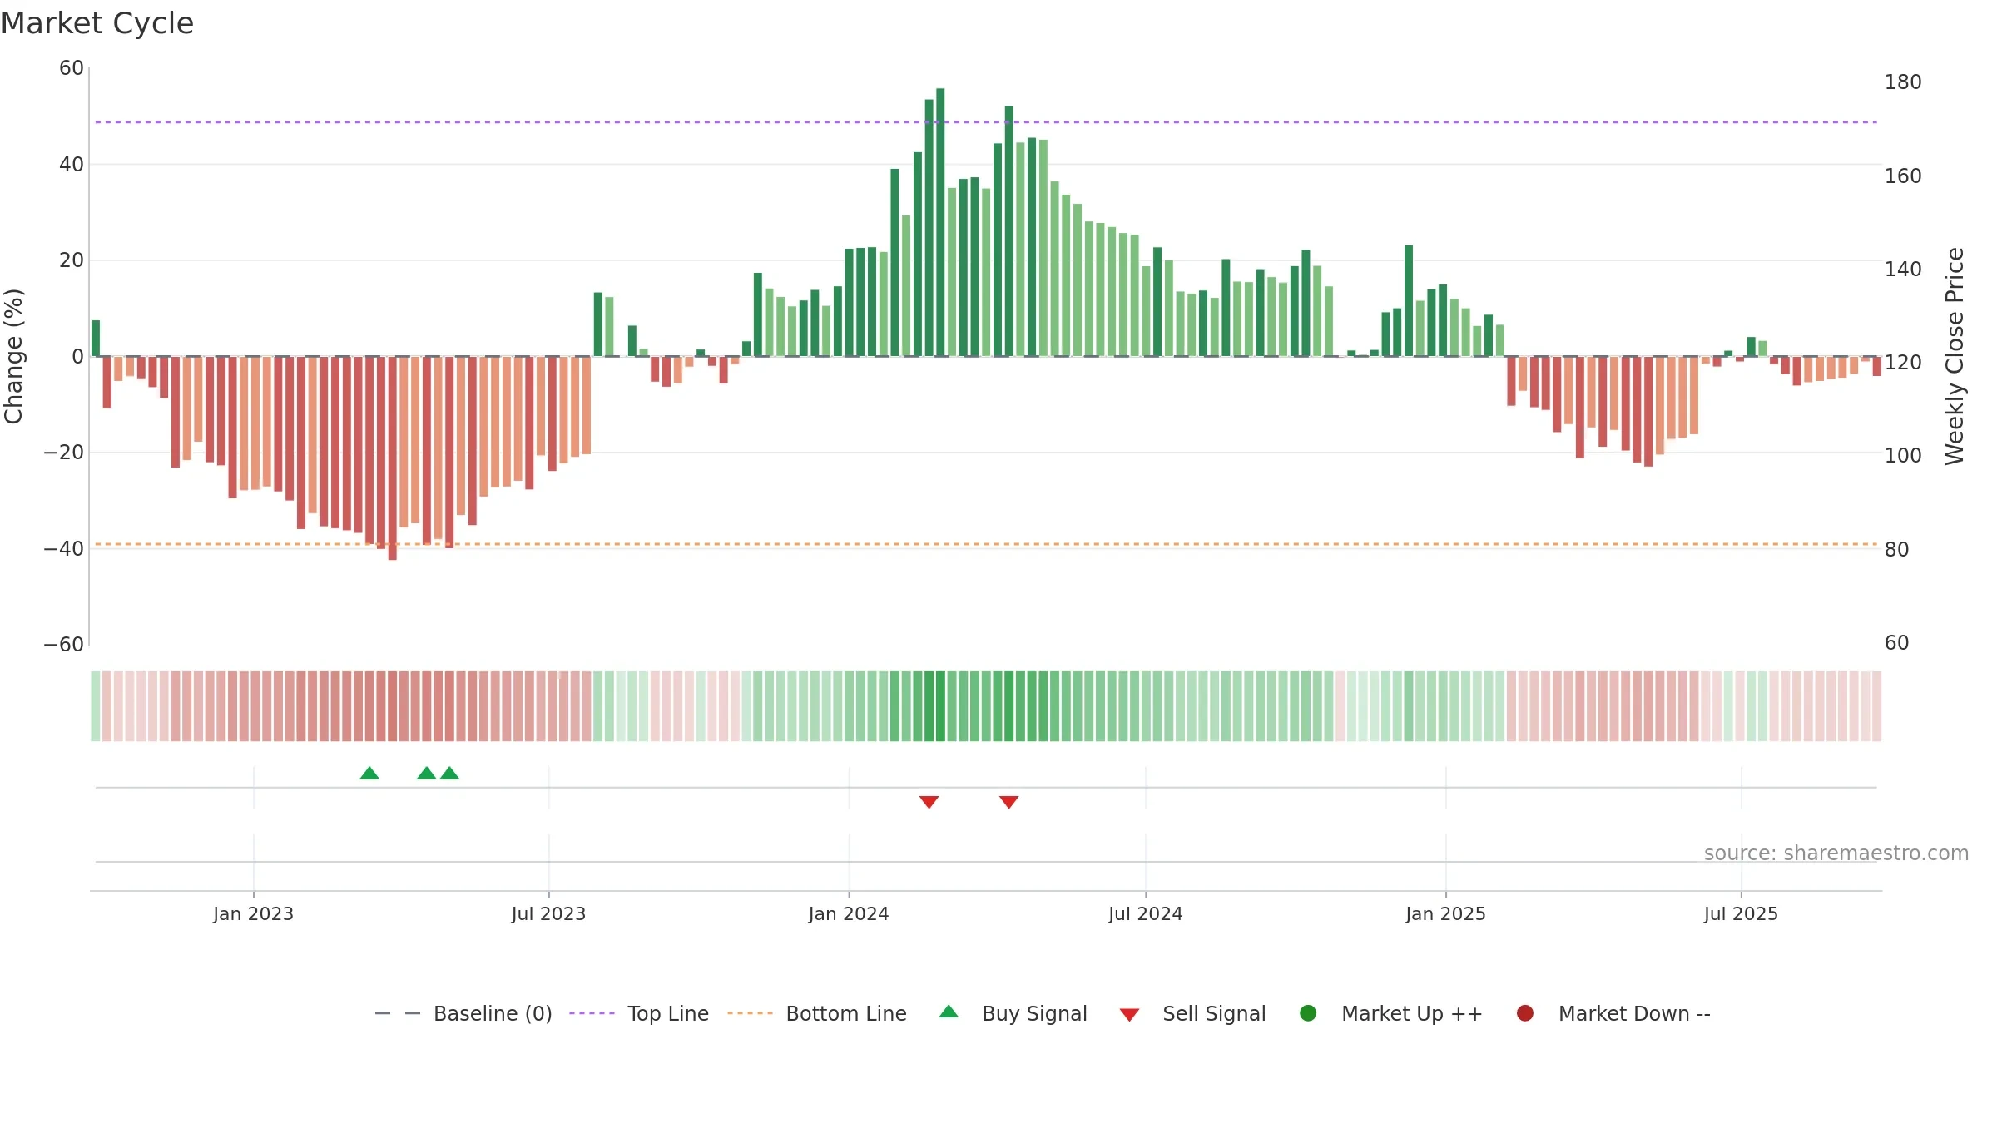Click the tallest green bar in early 2024
The image size is (1997, 1123).
tap(940, 222)
